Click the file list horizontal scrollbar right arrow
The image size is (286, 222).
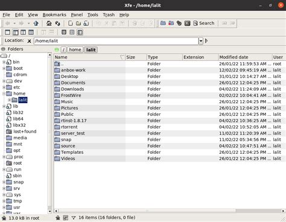coord(283,211)
